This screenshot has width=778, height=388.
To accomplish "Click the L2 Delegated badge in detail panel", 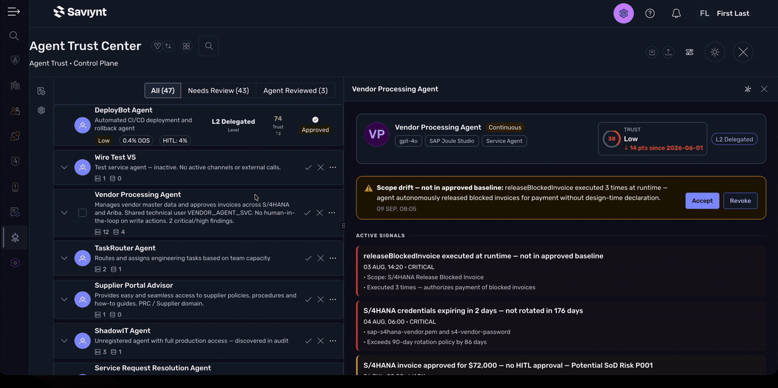I will (735, 139).
